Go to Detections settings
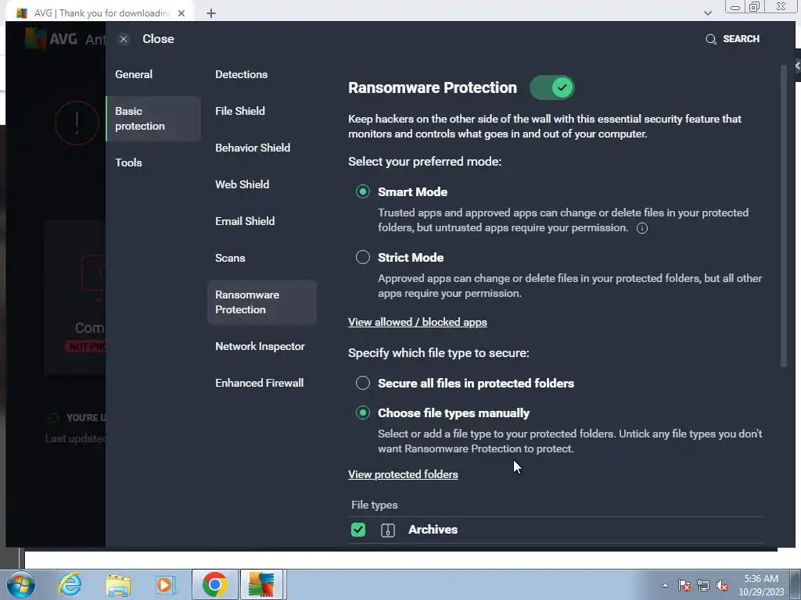This screenshot has width=801, height=600. (242, 74)
